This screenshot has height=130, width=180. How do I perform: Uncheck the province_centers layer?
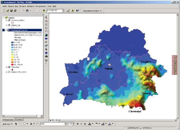[9, 20]
